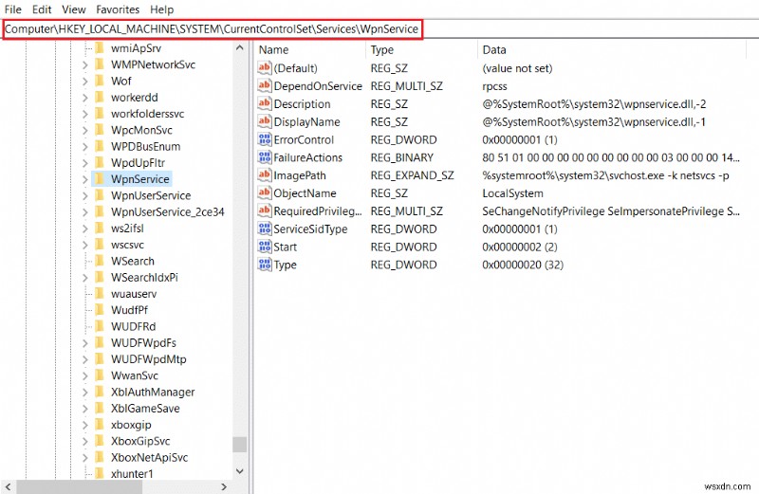
Task: Select the 'LocalSystem' data value
Action: click(x=512, y=193)
